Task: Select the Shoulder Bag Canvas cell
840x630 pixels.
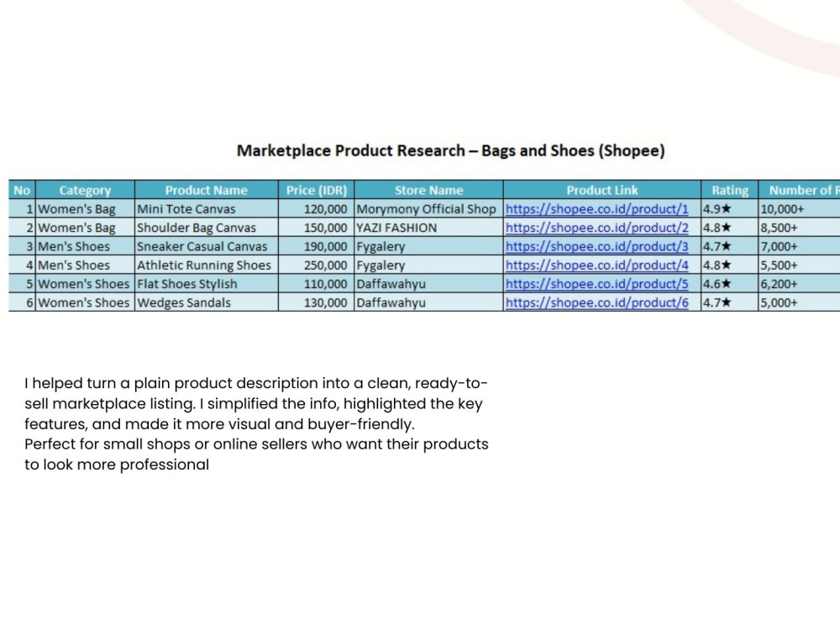Action: tap(207, 228)
